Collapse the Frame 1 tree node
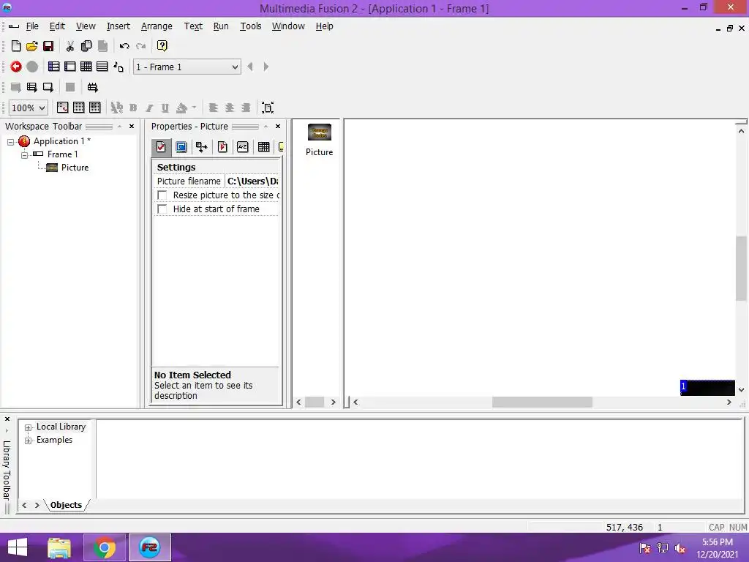The width and height of the screenshot is (749, 562). pyautogui.click(x=24, y=155)
